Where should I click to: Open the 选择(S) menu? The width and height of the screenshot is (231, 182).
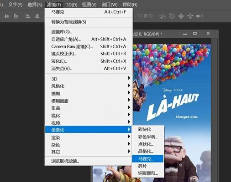[35, 5]
